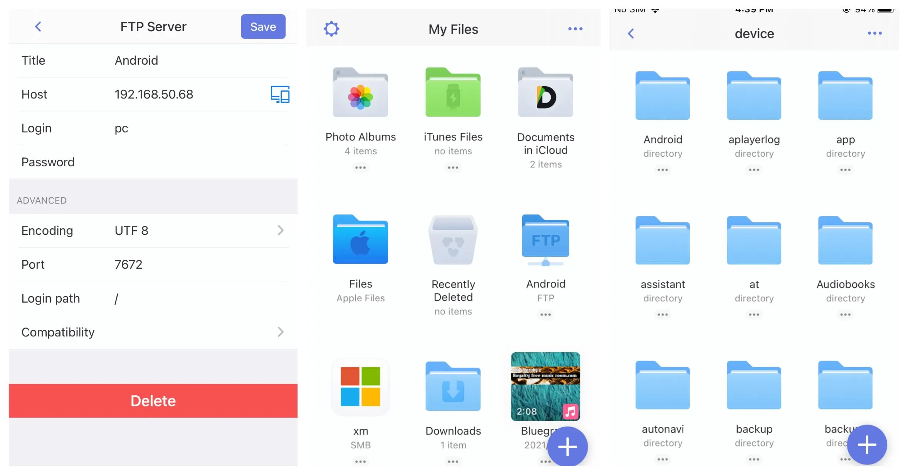Open Documents in iCloud folder
This screenshot has width=908, height=475.
pos(545,92)
